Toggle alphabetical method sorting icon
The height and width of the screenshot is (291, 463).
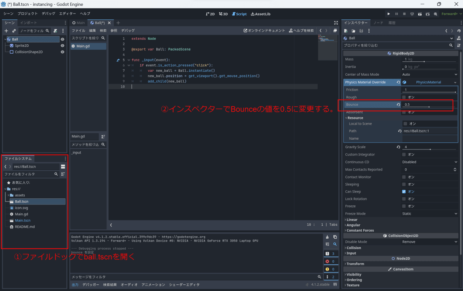click(103, 137)
